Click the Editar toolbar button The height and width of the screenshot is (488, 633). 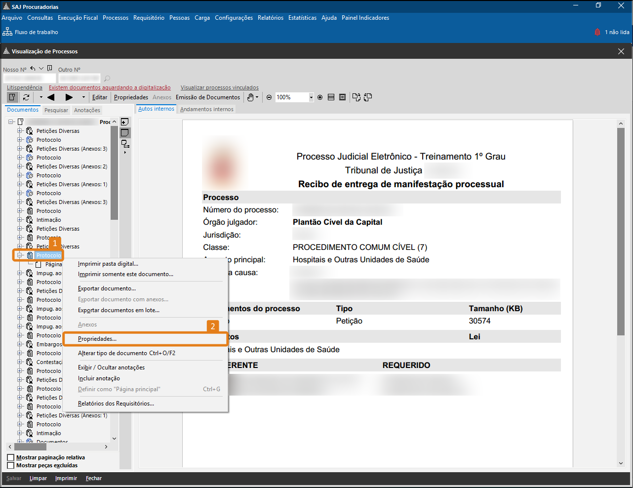[x=100, y=97]
